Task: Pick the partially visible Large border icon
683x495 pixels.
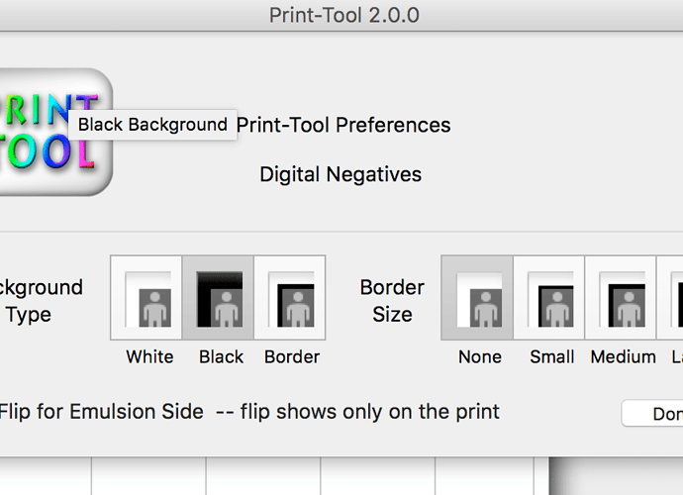Action: tap(672, 291)
